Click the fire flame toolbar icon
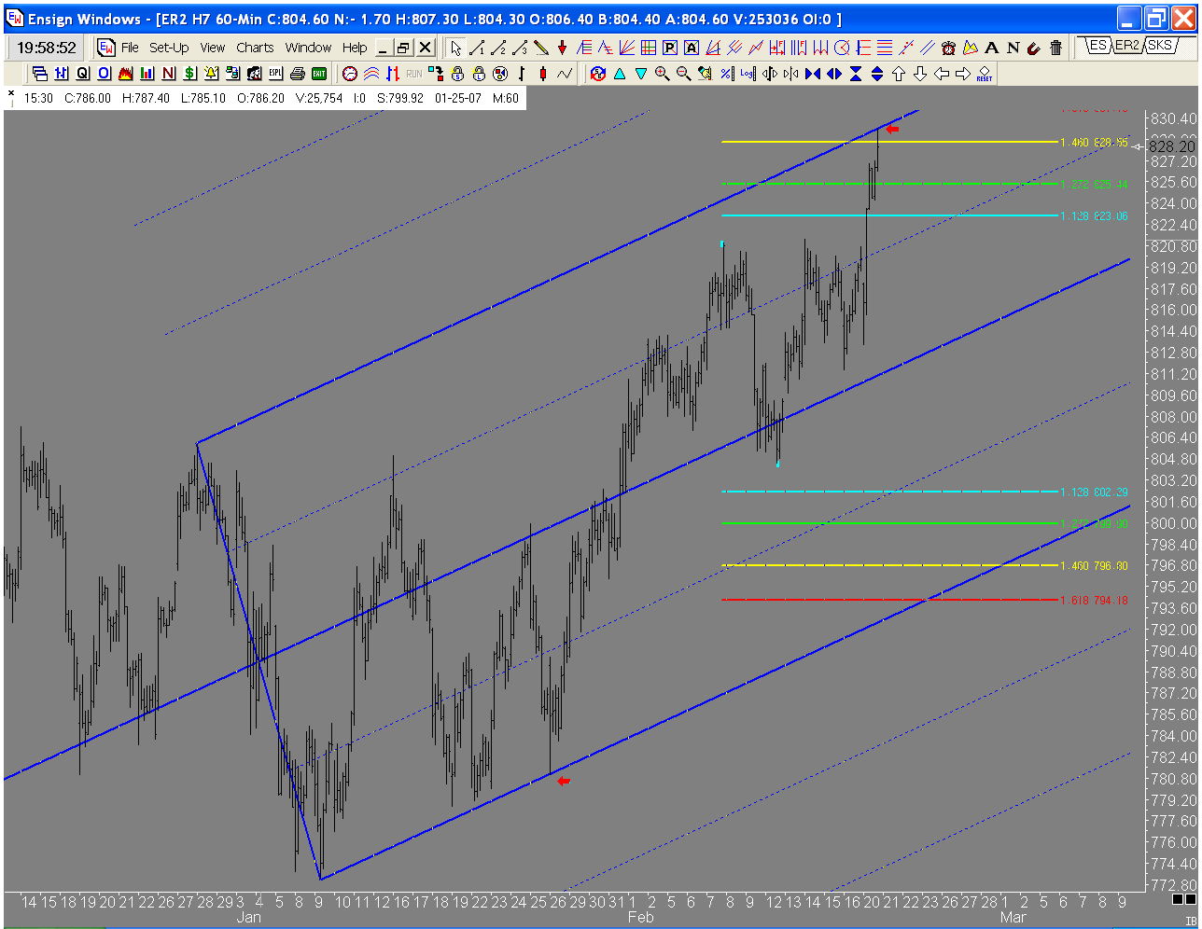The height and width of the screenshot is (929, 1202). tap(126, 74)
